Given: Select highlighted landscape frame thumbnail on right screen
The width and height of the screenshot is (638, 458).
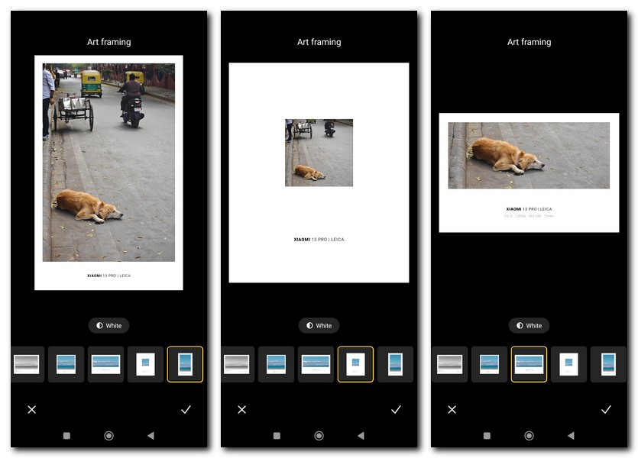Looking at the screenshot, I should point(529,364).
